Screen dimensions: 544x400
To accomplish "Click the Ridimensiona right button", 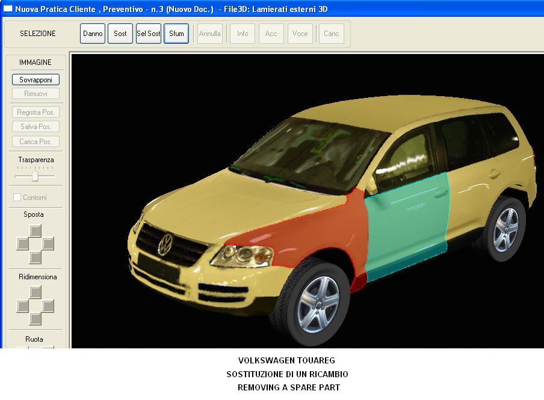I will click(x=48, y=306).
